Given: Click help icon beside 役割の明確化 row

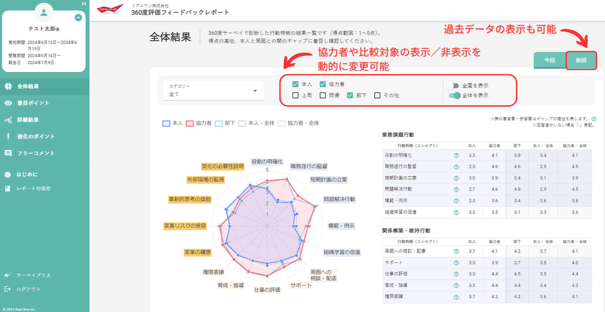Looking at the screenshot, I should pyautogui.click(x=456, y=155).
